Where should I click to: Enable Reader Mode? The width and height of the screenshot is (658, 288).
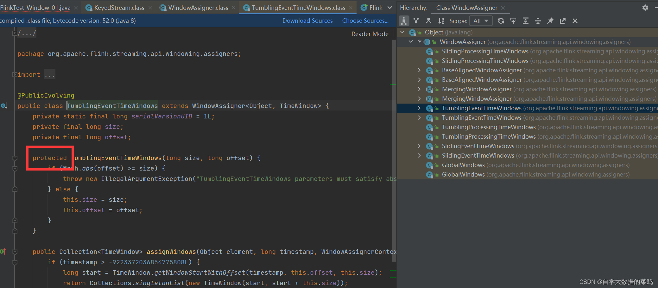[x=370, y=34]
